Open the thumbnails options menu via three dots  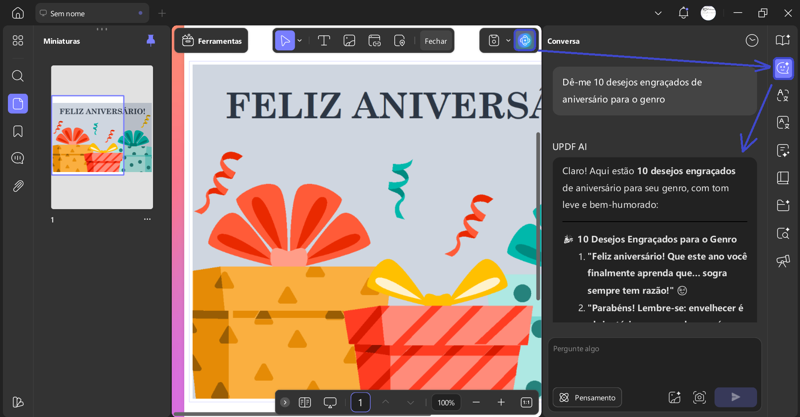coord(147,219)
